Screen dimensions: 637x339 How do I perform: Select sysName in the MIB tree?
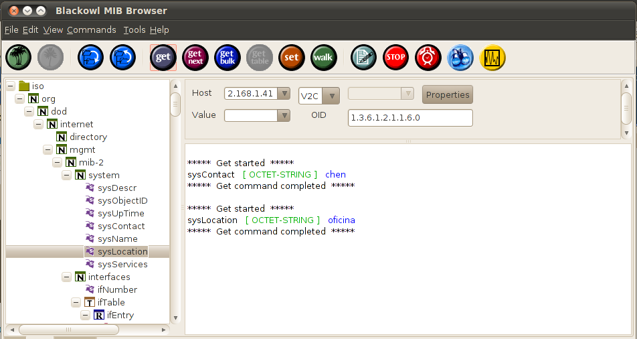(117, 239)
